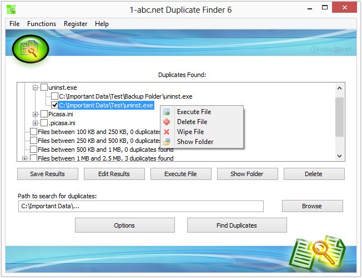The image size is (362, 278).
Task: Check the uninst.exe group checkbox
Action: click(44, 87)
